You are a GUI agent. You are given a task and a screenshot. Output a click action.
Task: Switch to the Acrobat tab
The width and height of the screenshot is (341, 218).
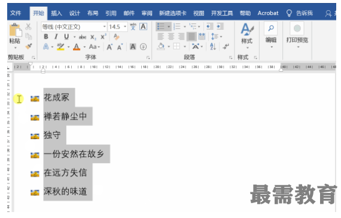268,13
